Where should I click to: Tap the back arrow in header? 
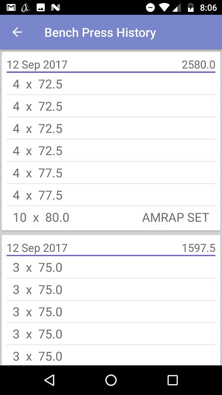click(17, 32)
